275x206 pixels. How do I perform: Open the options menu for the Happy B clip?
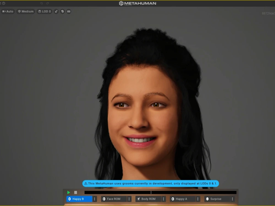tap(95, 199)
